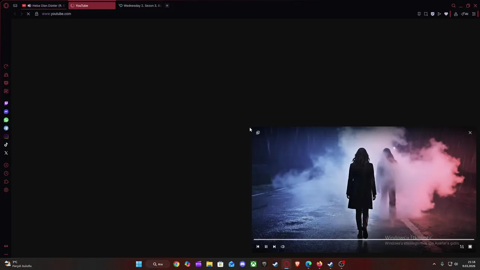Open Facebook Messenger in sidebar
This screenshot has height=270, width=480.
pos(6,112)
